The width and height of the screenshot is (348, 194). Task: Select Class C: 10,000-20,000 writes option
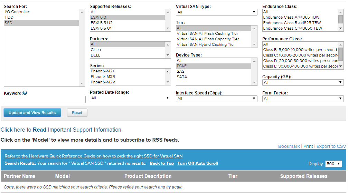[x=300, y=55]
